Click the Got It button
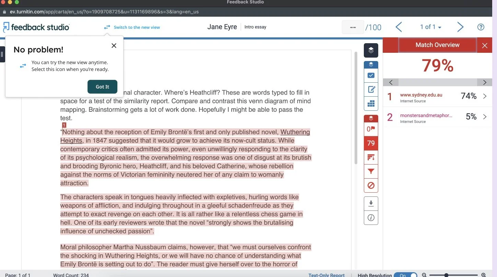Viewport: 497px width, 277px height. pos(102,87)
